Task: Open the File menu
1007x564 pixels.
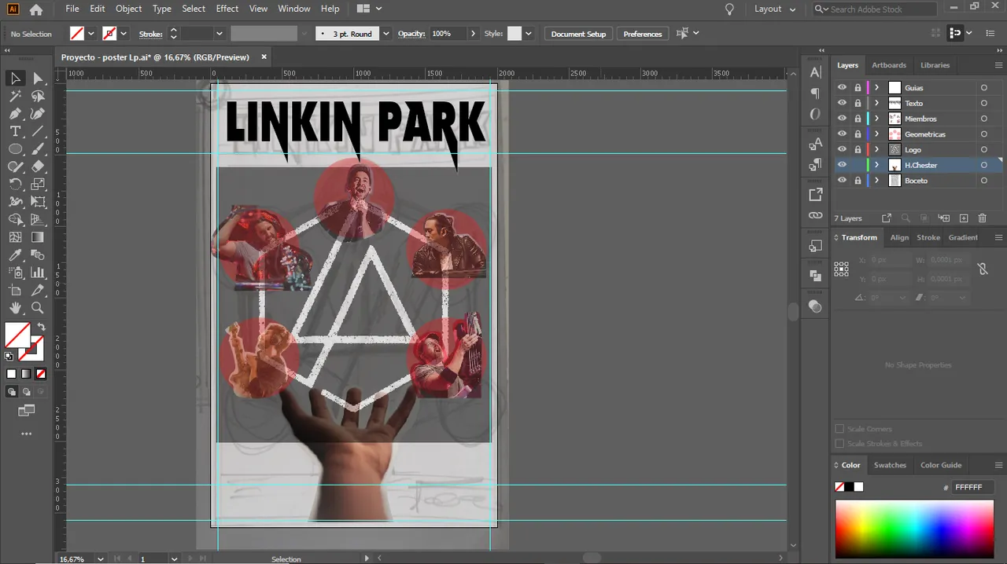Action: pos(72,9)
